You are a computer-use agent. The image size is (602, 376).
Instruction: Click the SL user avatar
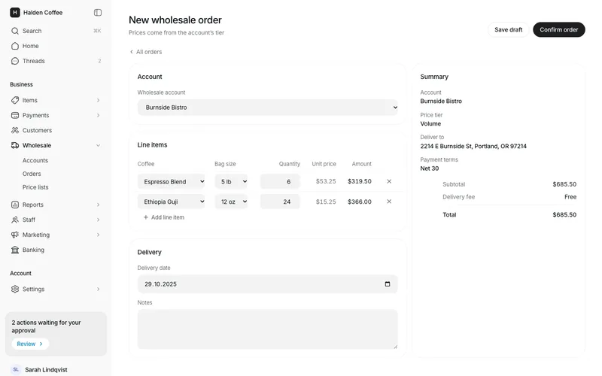click(16, 369)
